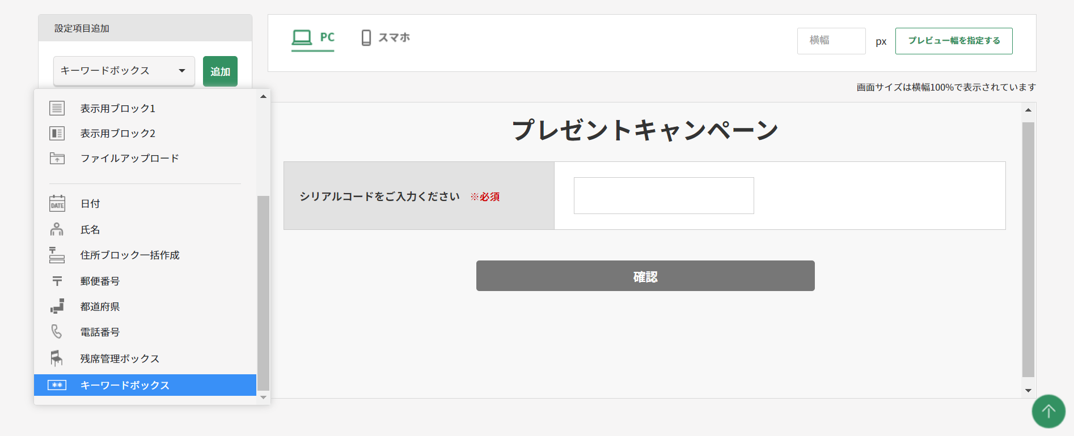Click the prefecture map icon
Screen dimensions: 1074x436
[57, 306]
